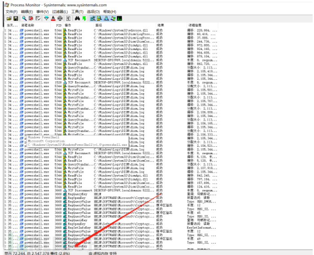Select the detail value 偏移: 972,800
The image size is (314, 255).
pyautogui.click(x=202, y=45)
